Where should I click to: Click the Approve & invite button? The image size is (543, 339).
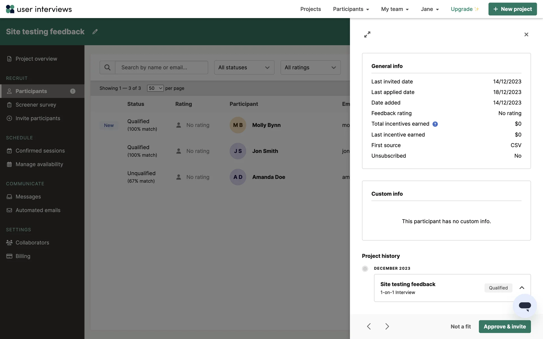click(505, 327)
